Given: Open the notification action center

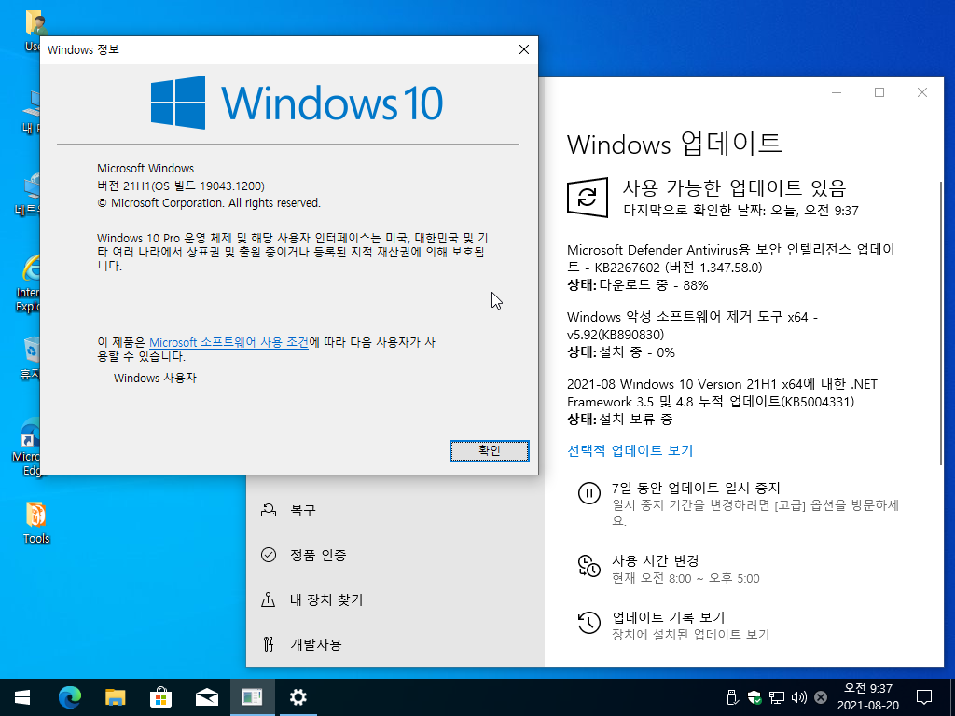Looking at the screenshot, I should [x=924, y=697].
